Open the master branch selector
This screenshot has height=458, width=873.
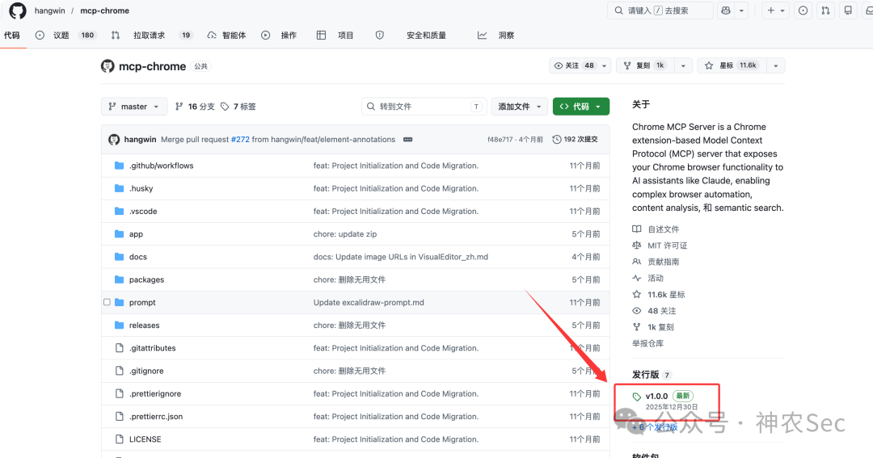click(x=134, y=107)
